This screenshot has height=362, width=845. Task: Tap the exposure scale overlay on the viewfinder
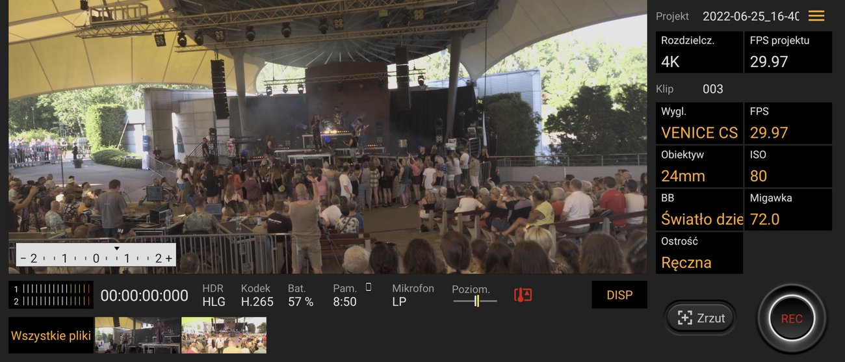coord(96,255)
